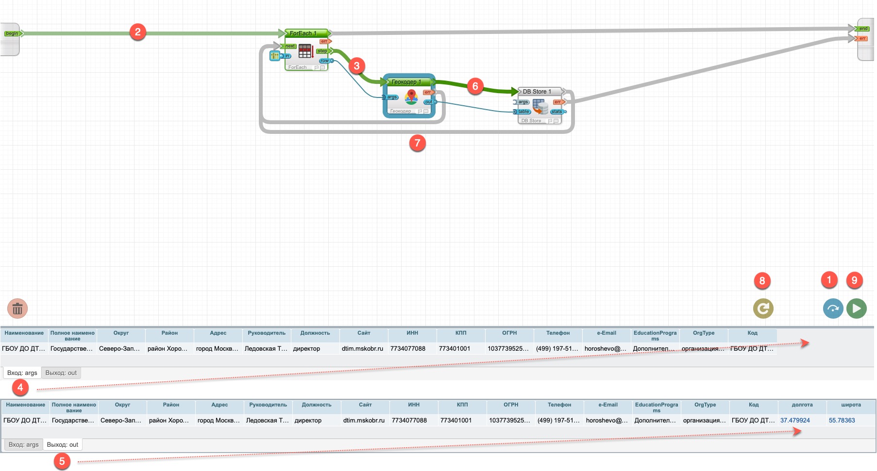This screenshot has height=471, width=877.
Task: Click the ForEach table loop icon
Action: coord(305,51)
